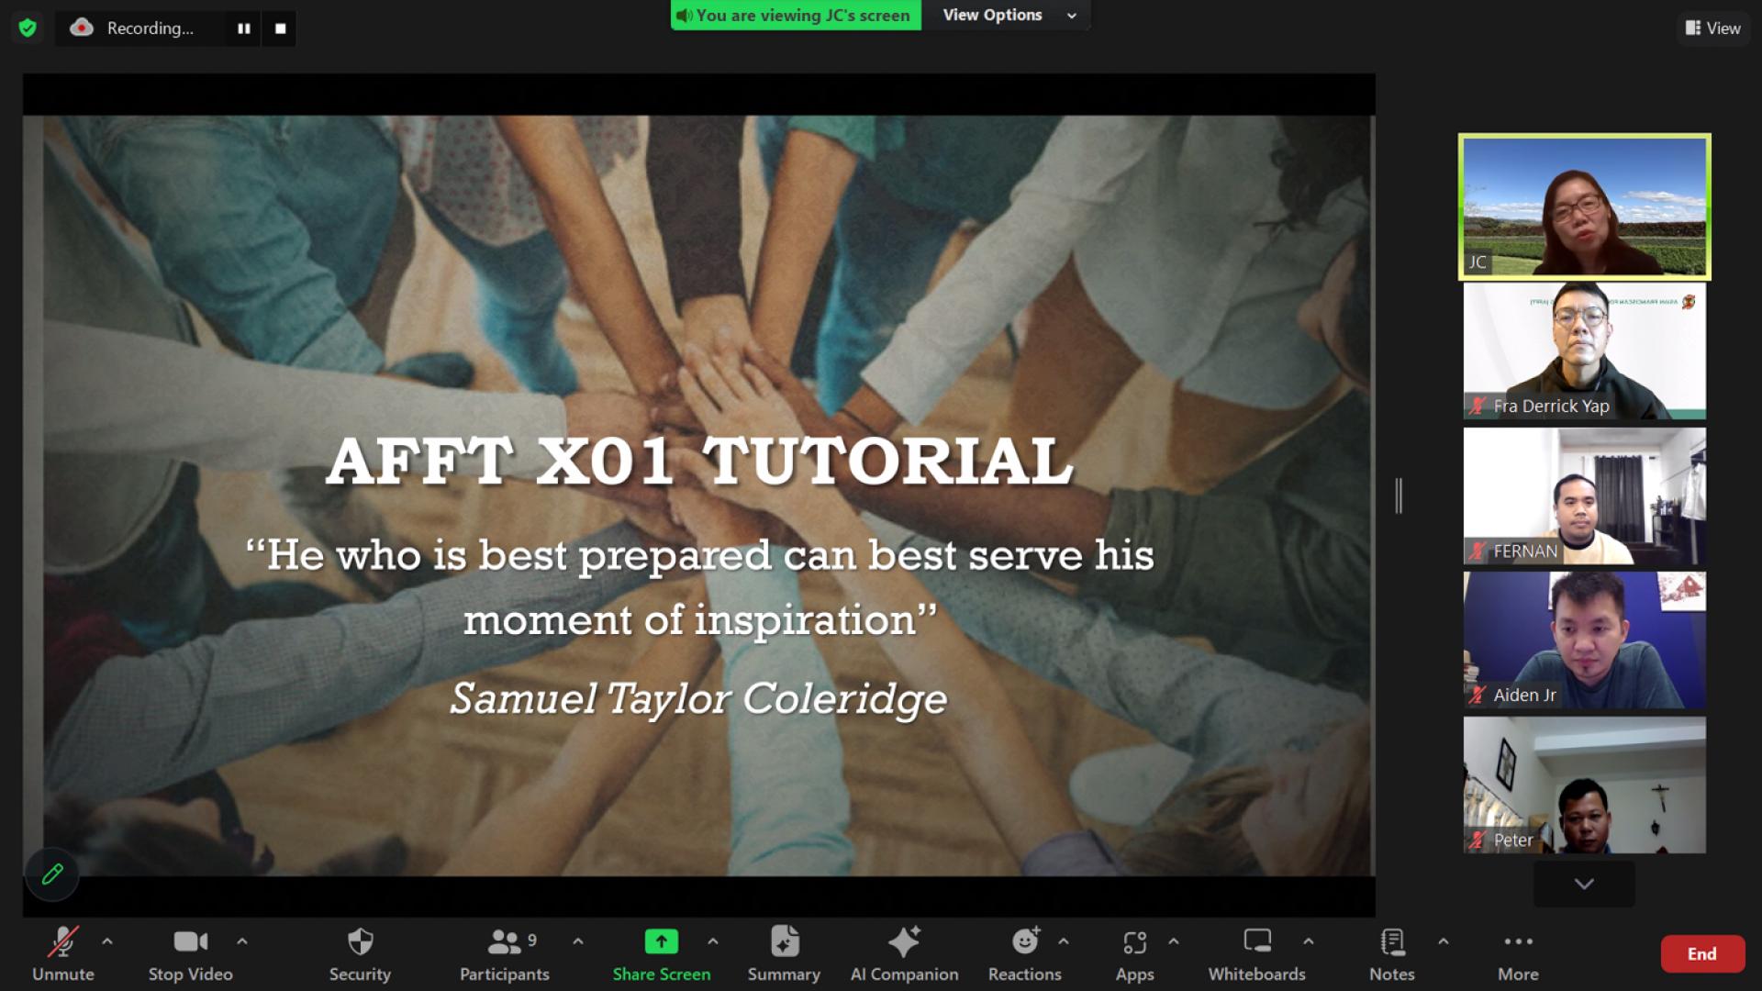Click the green Share Screen icon
The image size is (1762, 991).
tap(661, 942)
